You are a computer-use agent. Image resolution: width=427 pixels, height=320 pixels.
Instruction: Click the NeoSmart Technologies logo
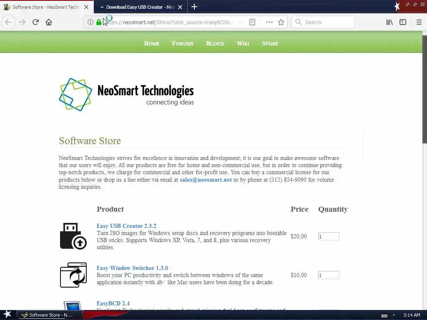(126, 95)
